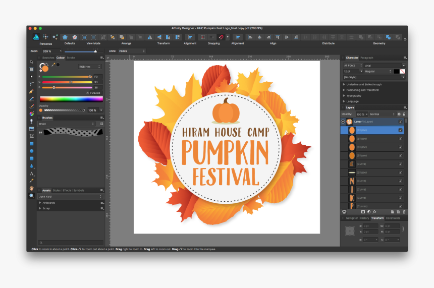Select the Zoom magnifier tool

tap(32, 196)
